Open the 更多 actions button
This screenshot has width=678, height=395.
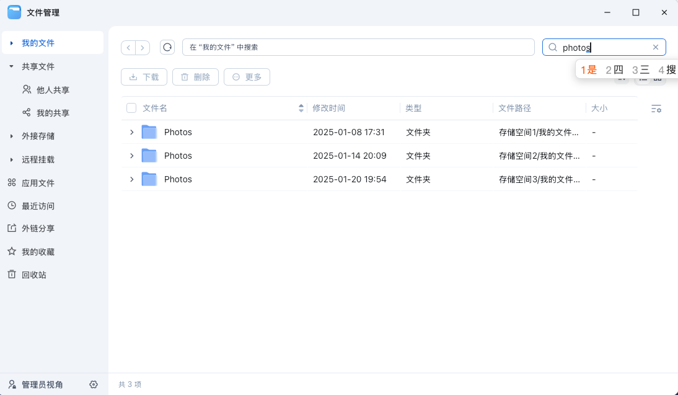247,77
